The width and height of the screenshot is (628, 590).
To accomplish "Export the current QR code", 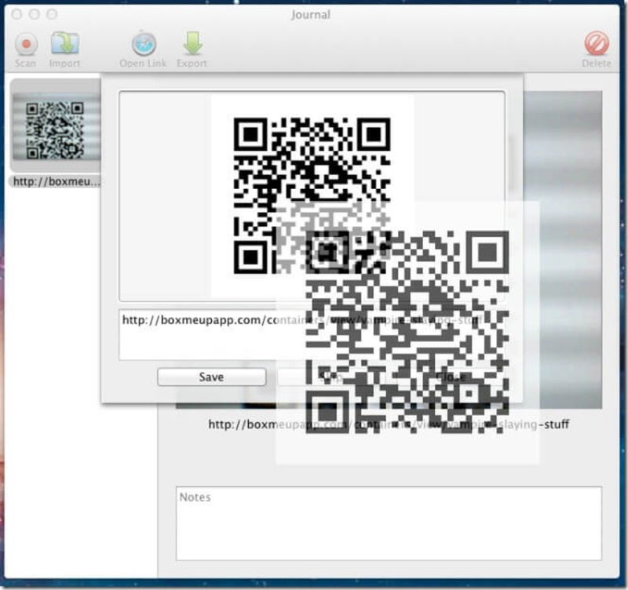I will (192, 45).
